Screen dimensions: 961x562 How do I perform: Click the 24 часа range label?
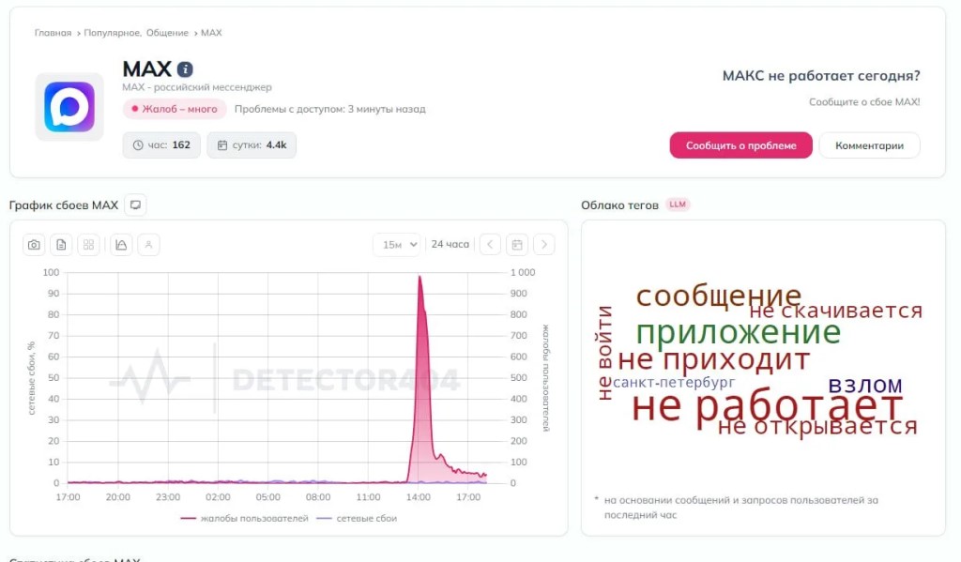pyautogui.click(x=450, y=245)
